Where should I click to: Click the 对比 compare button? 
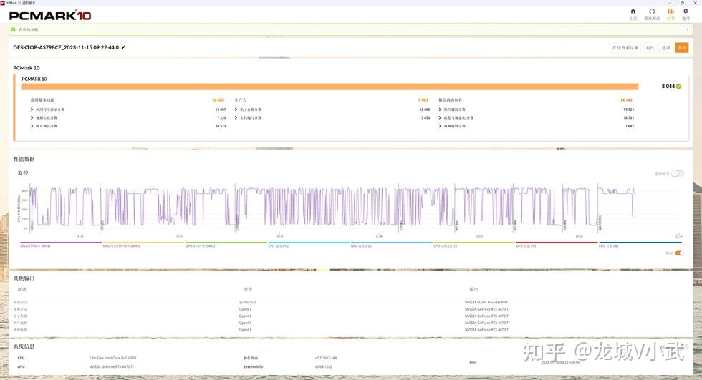click(650, 47)
